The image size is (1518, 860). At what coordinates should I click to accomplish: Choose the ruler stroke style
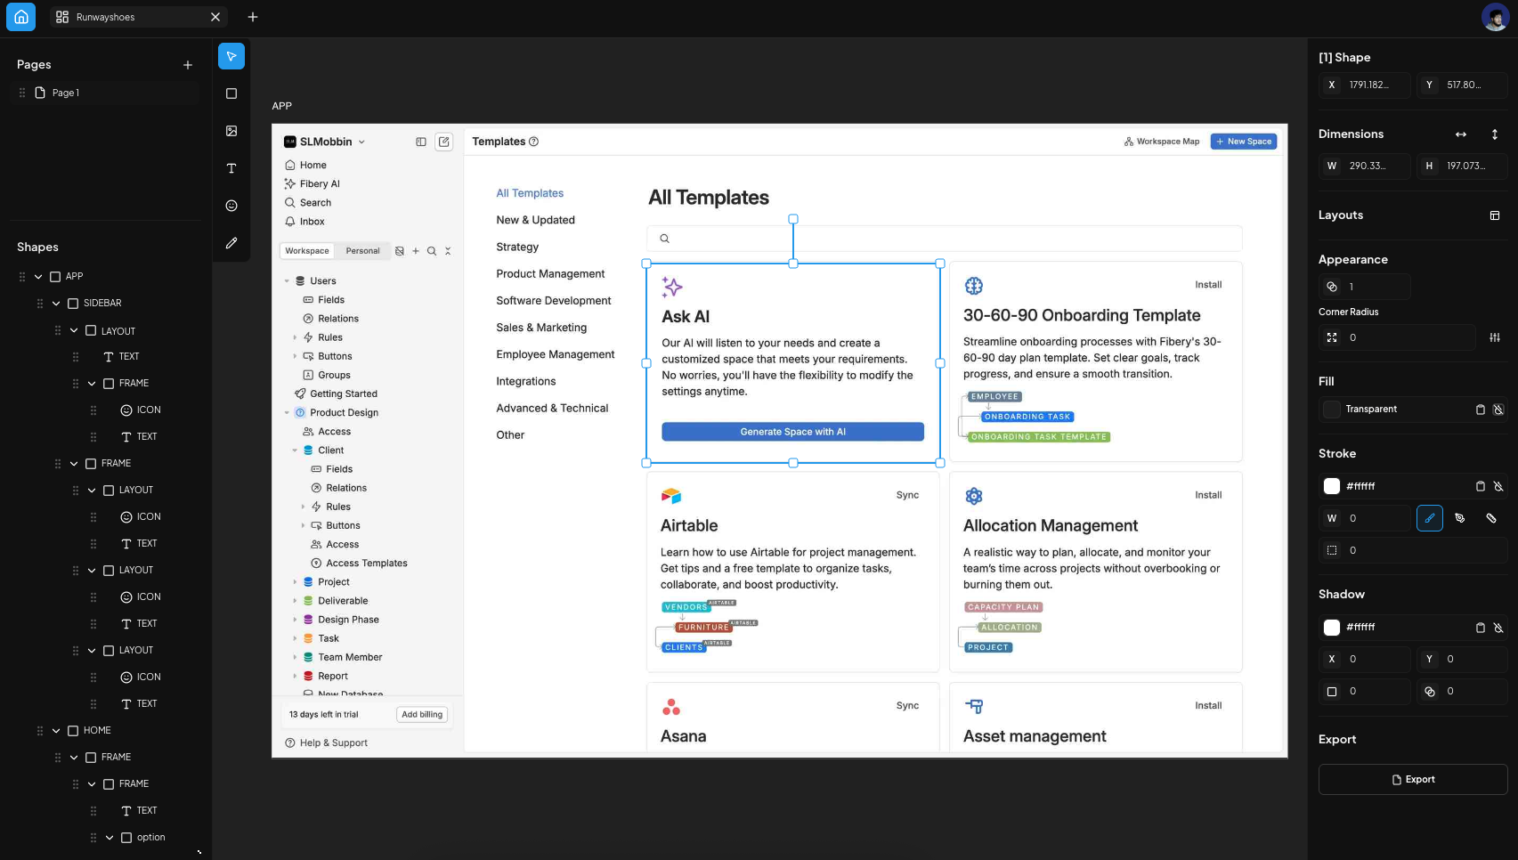(1491, 518)
